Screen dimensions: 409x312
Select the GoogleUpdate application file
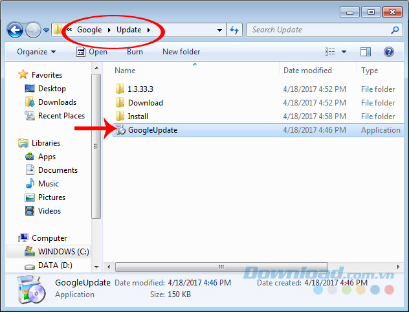point(258,130)
